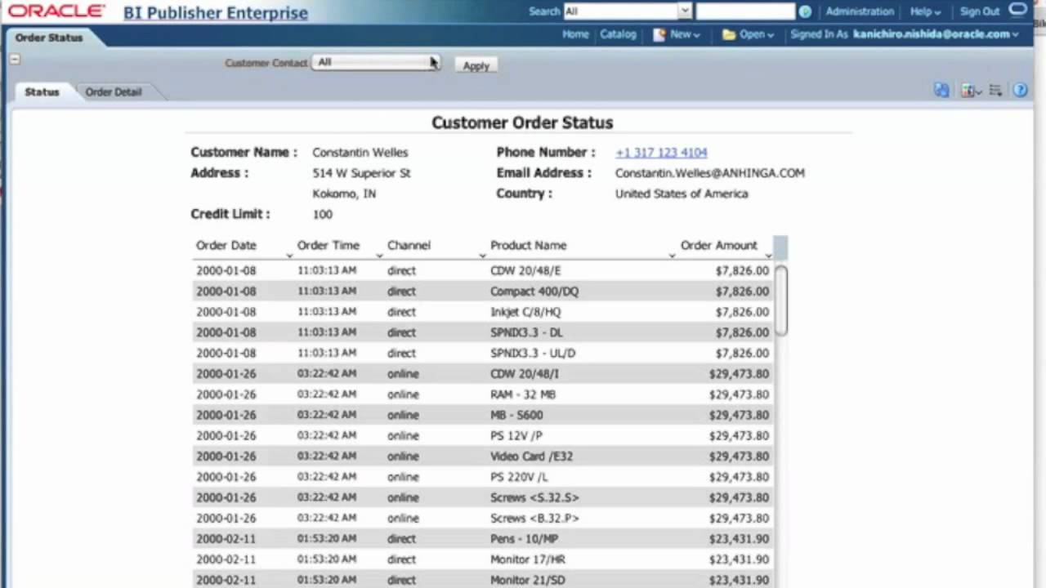Click the CDW 20/48/E product cell
1046x588 pixels.
525,270
